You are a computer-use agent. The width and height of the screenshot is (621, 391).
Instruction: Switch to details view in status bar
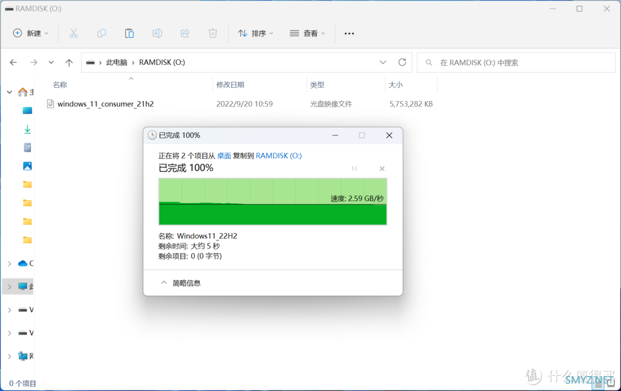point(598,383)
